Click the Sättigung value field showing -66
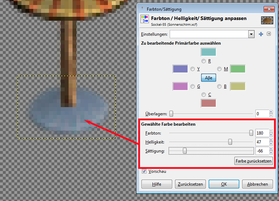Viewport: 279px width, 201px height. pos(262,151)
